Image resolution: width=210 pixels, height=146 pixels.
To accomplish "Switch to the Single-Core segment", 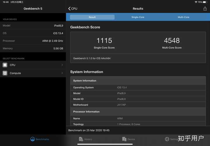I will pyautogui.click(x=138, y=17).
